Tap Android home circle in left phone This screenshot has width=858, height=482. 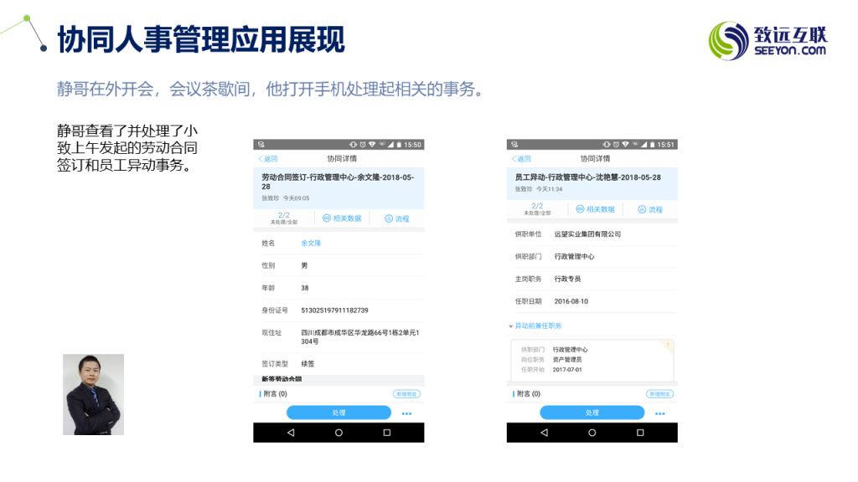pyautogui.click(x=339, y=433)
